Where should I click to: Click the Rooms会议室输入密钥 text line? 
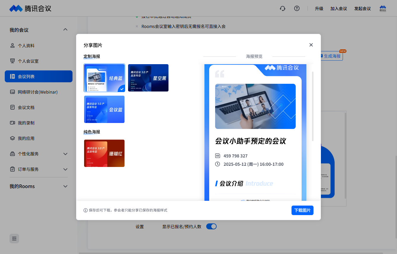(183, 26)
